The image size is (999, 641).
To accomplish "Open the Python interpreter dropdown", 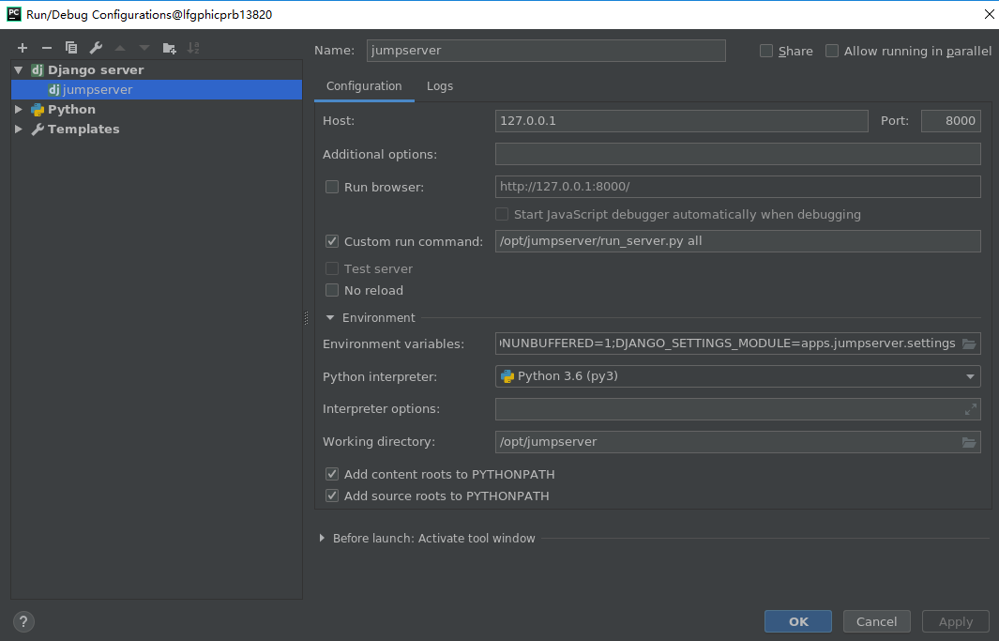I will [x=971, y=375].
